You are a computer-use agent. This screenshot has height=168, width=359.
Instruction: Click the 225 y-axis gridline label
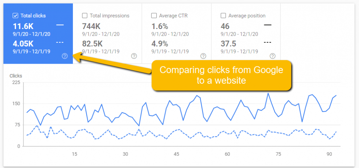(16, 83)
